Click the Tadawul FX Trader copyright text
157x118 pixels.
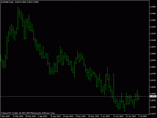coord(28,113)
